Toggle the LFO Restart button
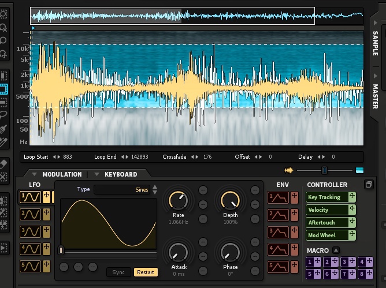The width and height of the screenshot is (386, 288). click(x=146, y=272)
